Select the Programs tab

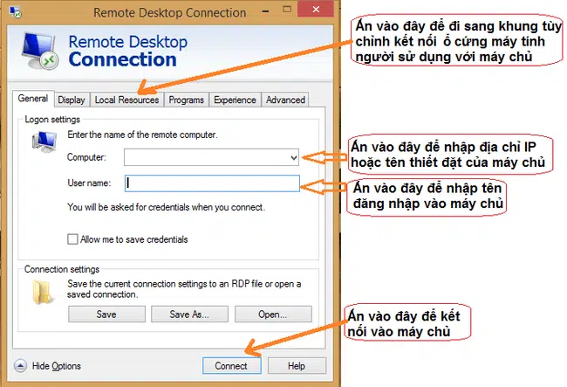(x=186, y=100)
